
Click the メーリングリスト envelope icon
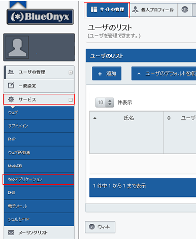click(x=11, y=232)
